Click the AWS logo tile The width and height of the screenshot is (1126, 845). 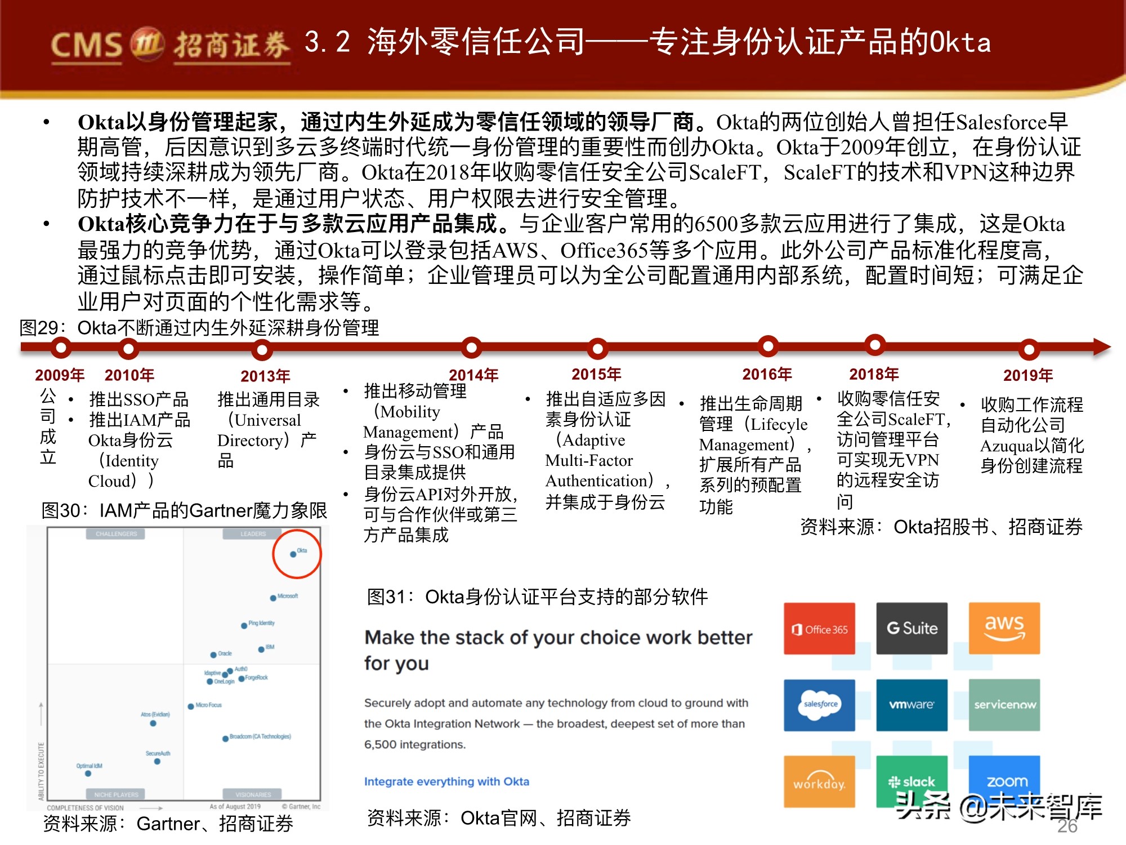1003,626
